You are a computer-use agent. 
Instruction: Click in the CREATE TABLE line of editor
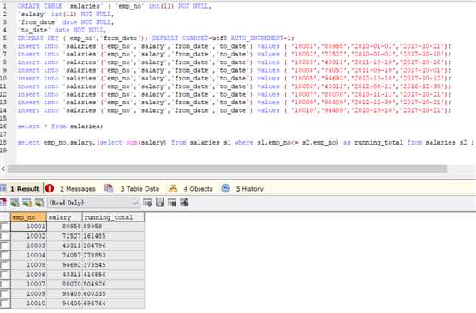coord(115,6)
